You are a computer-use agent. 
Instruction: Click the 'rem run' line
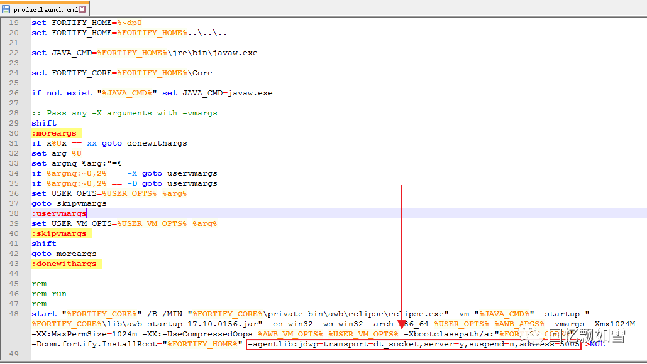(x=49, y=294)
